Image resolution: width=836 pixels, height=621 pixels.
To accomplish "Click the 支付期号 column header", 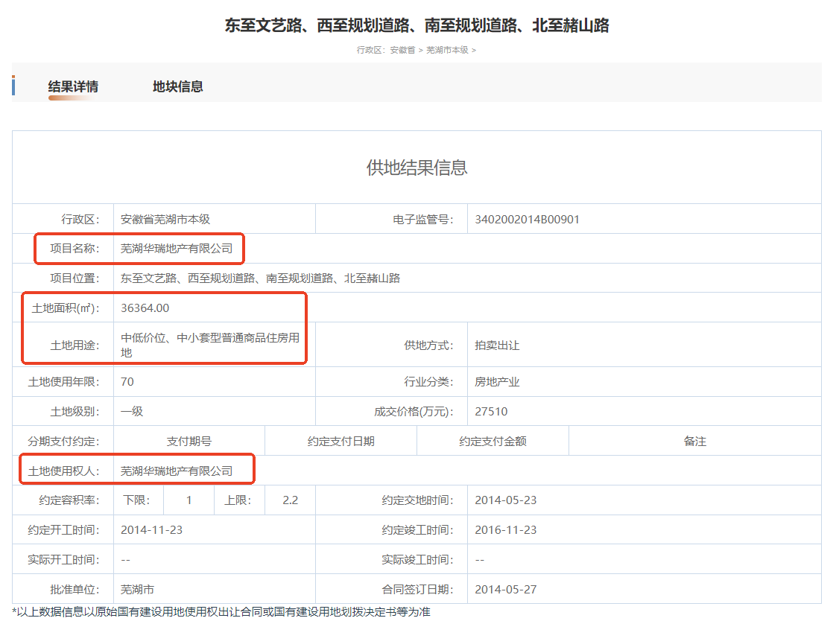I will point(189,441).
